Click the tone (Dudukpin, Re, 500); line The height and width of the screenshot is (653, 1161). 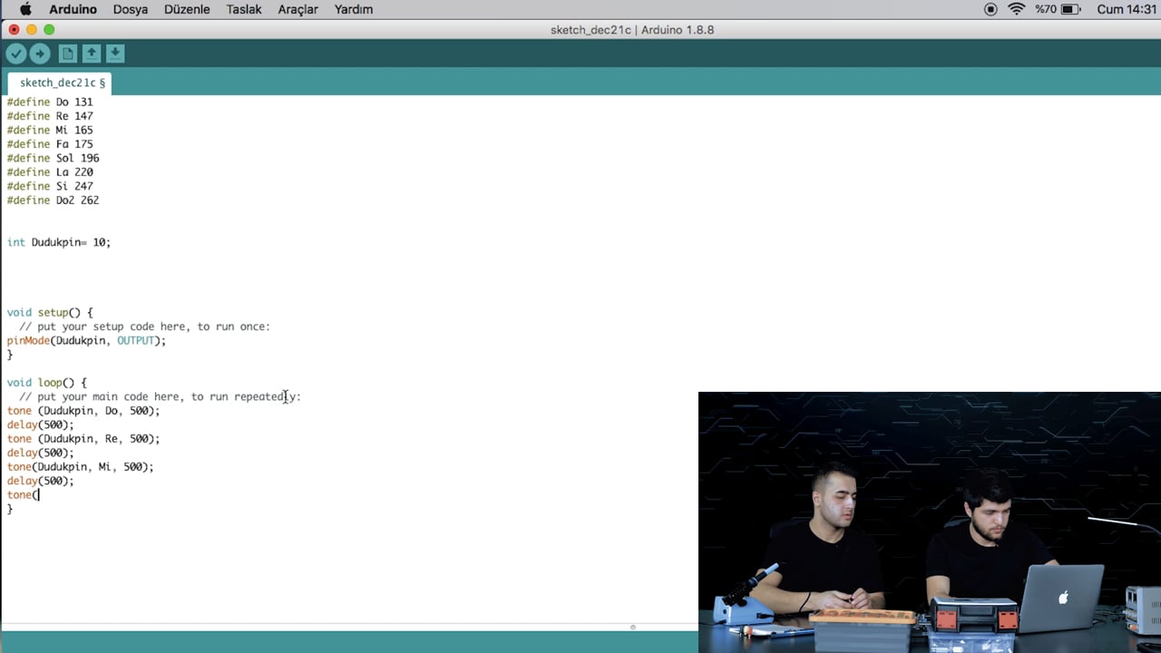(83, 439)
